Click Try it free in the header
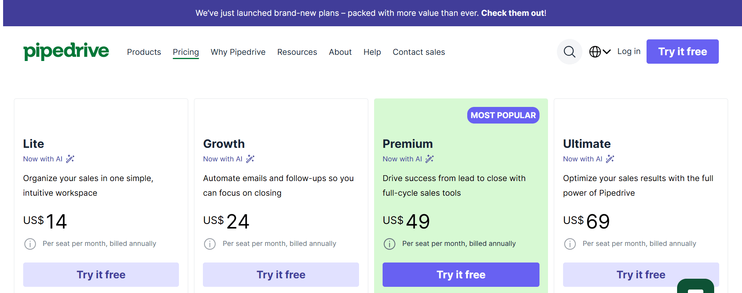The image size is (742, 293). (682, 51)
